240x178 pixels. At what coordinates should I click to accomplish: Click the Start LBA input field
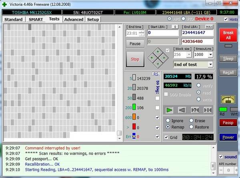coord(163,32)
